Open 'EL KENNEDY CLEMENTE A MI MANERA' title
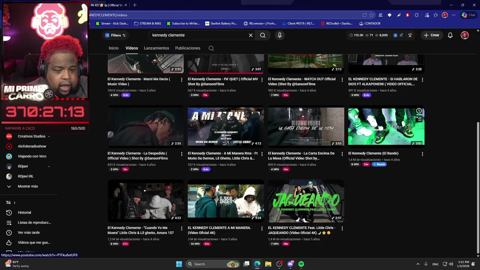This screenshot has width=480, height=270. tap(219, 230)
